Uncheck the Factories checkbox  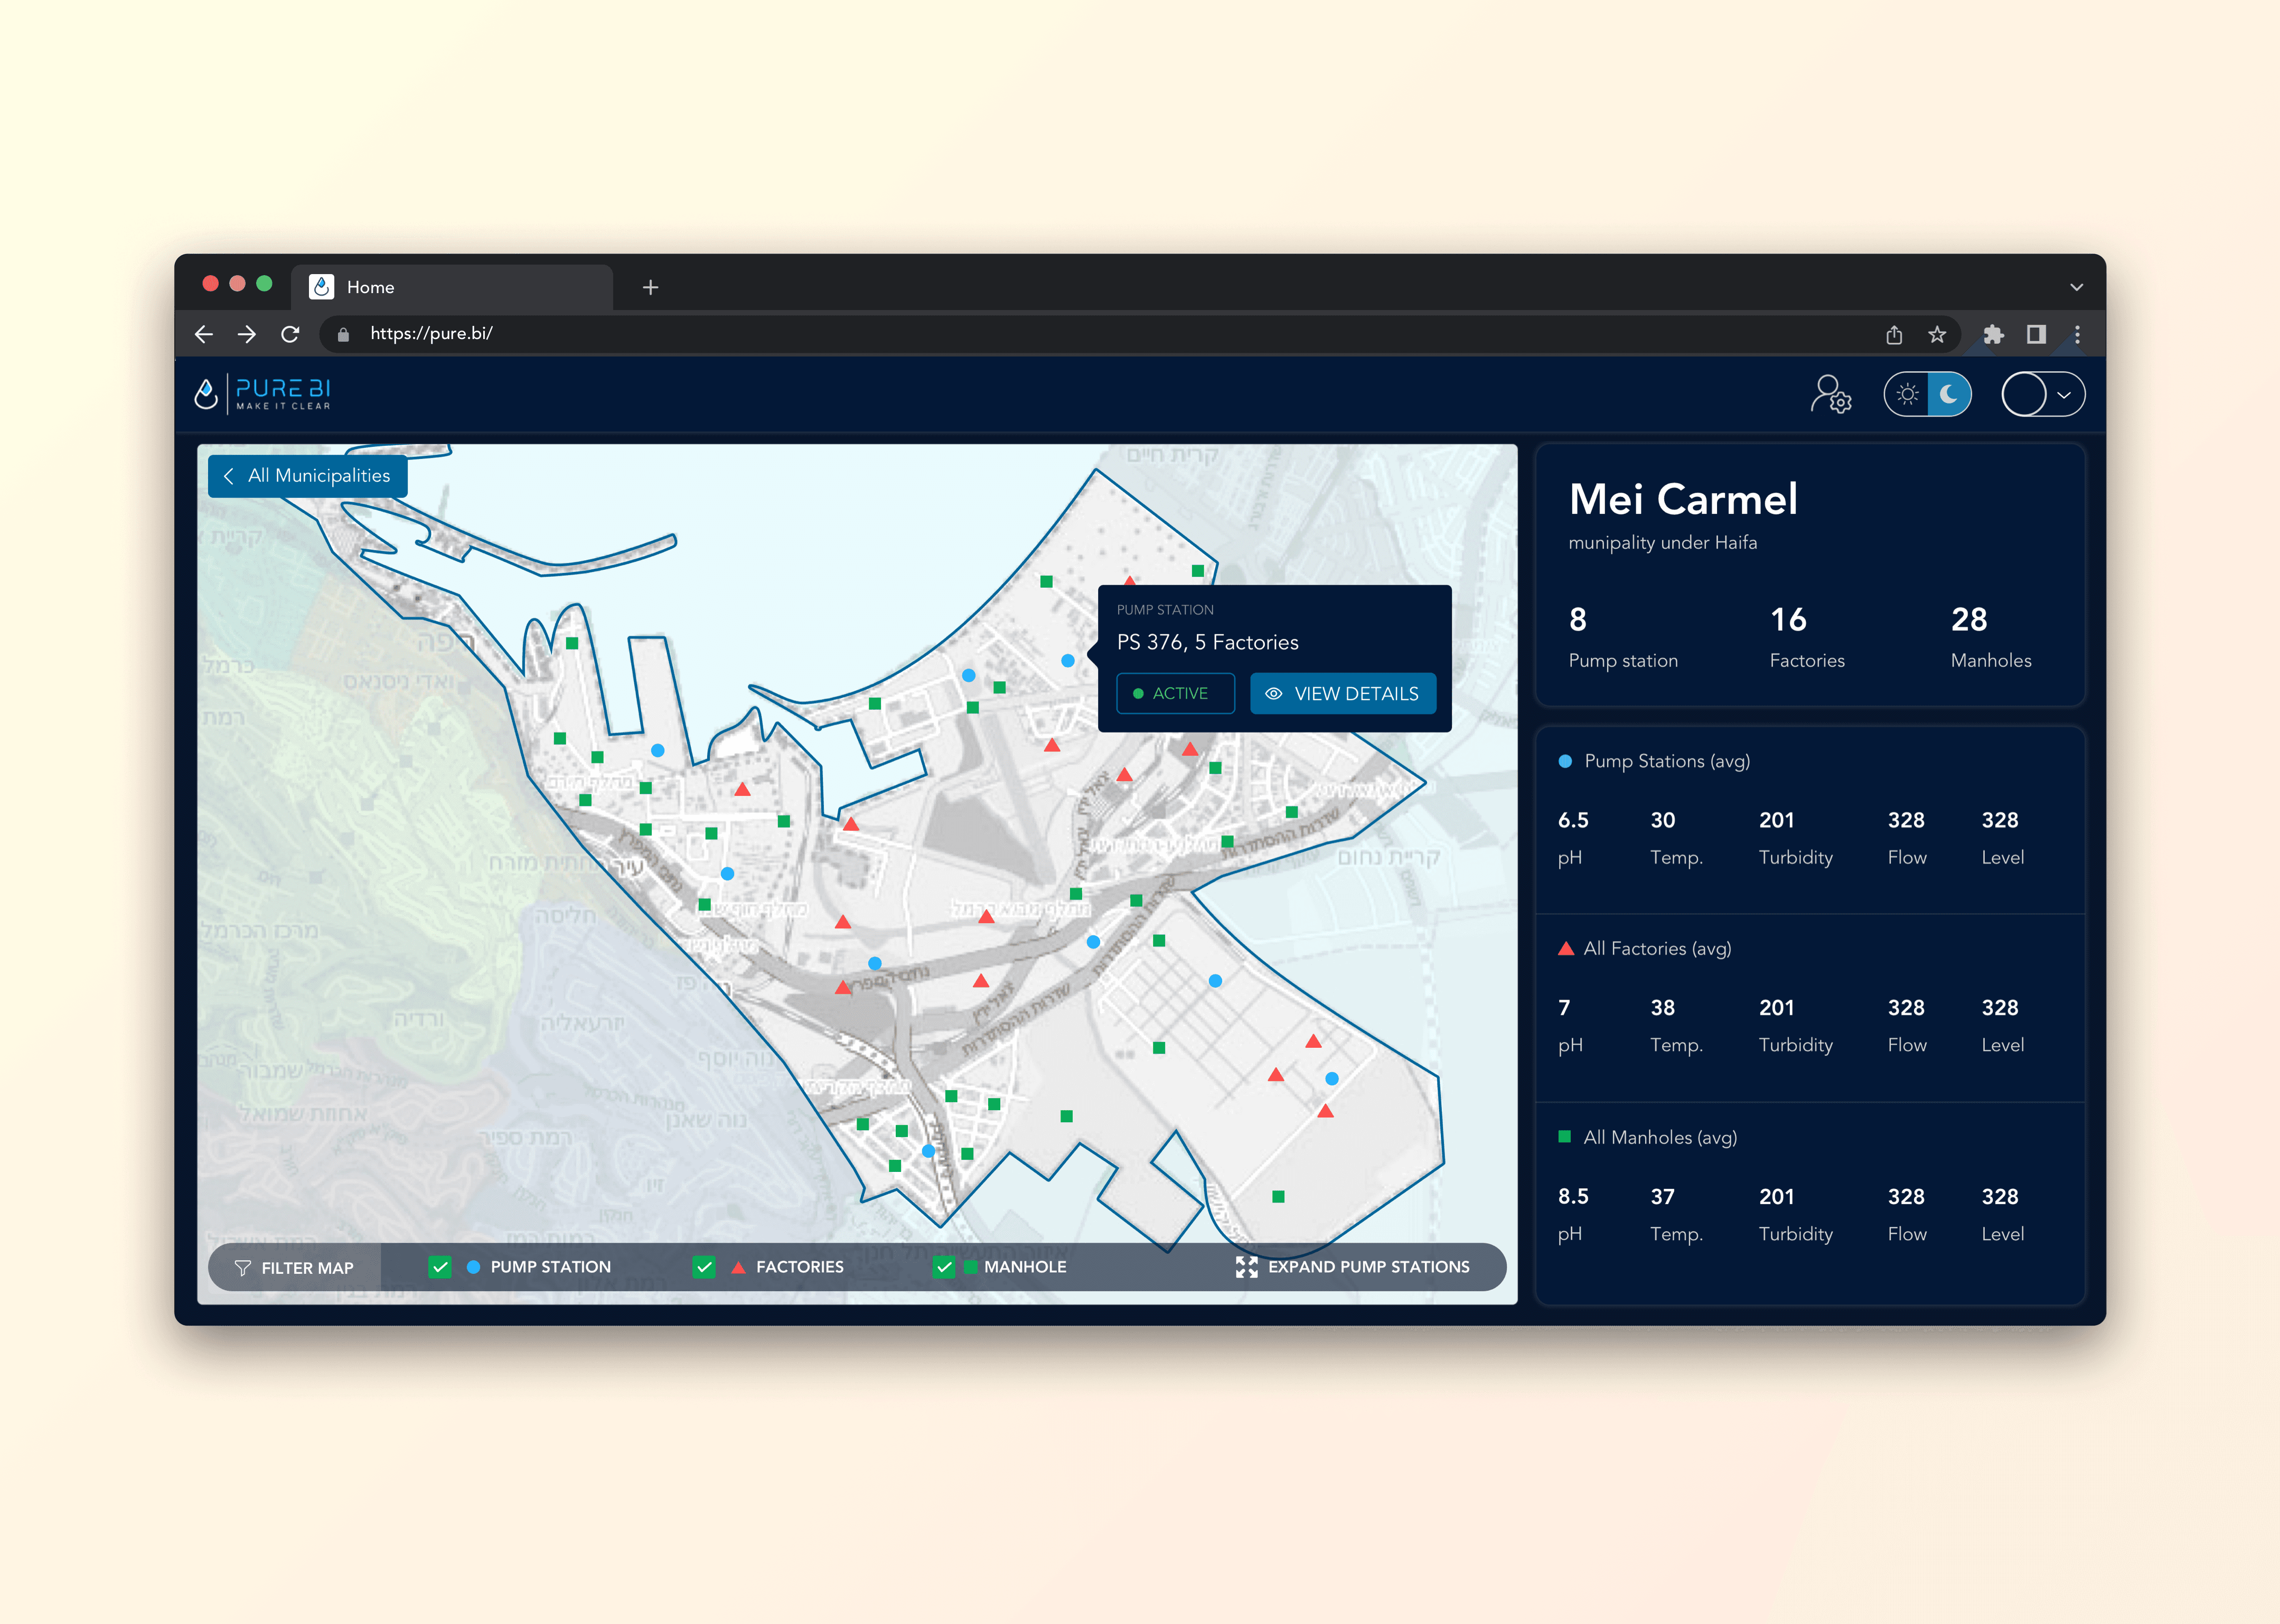point(704,1267)
